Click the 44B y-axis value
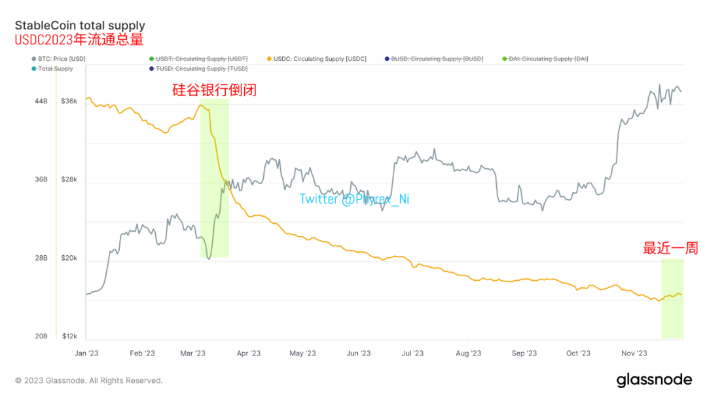 [x=41, y=101]
